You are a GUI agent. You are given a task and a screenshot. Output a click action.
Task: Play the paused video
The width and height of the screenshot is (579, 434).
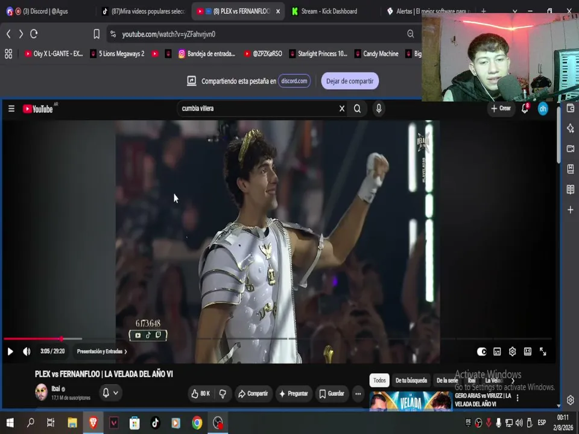pyautogui.click(x=10, y=351)
